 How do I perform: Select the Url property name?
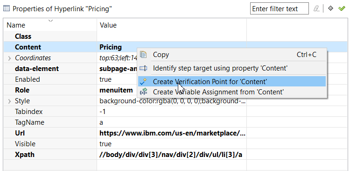click(20, 133)
